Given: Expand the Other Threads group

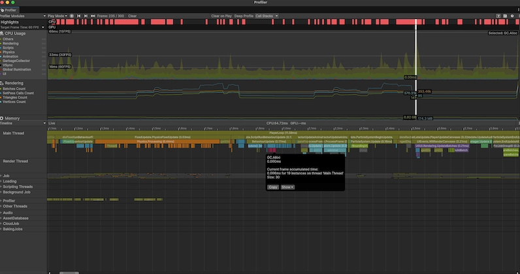Looking at the screenshot, I should click(1, 206).
